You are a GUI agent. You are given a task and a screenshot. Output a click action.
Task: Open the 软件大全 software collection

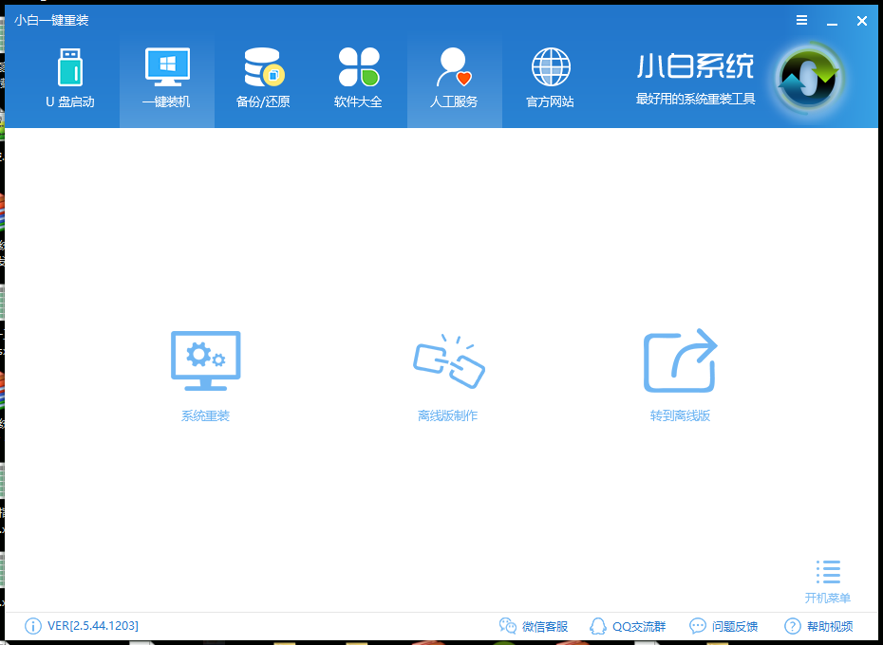pyautogui.click(x=358, y=76)
